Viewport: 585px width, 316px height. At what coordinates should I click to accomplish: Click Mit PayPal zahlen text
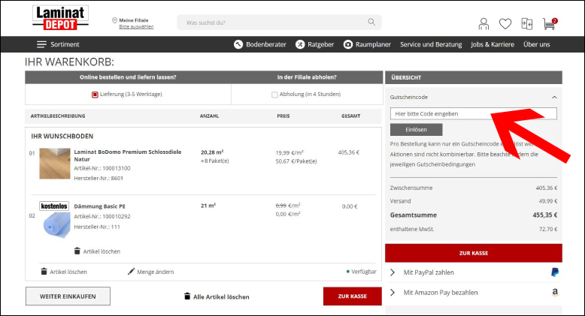pyautogui.click(x=429, y=272)
